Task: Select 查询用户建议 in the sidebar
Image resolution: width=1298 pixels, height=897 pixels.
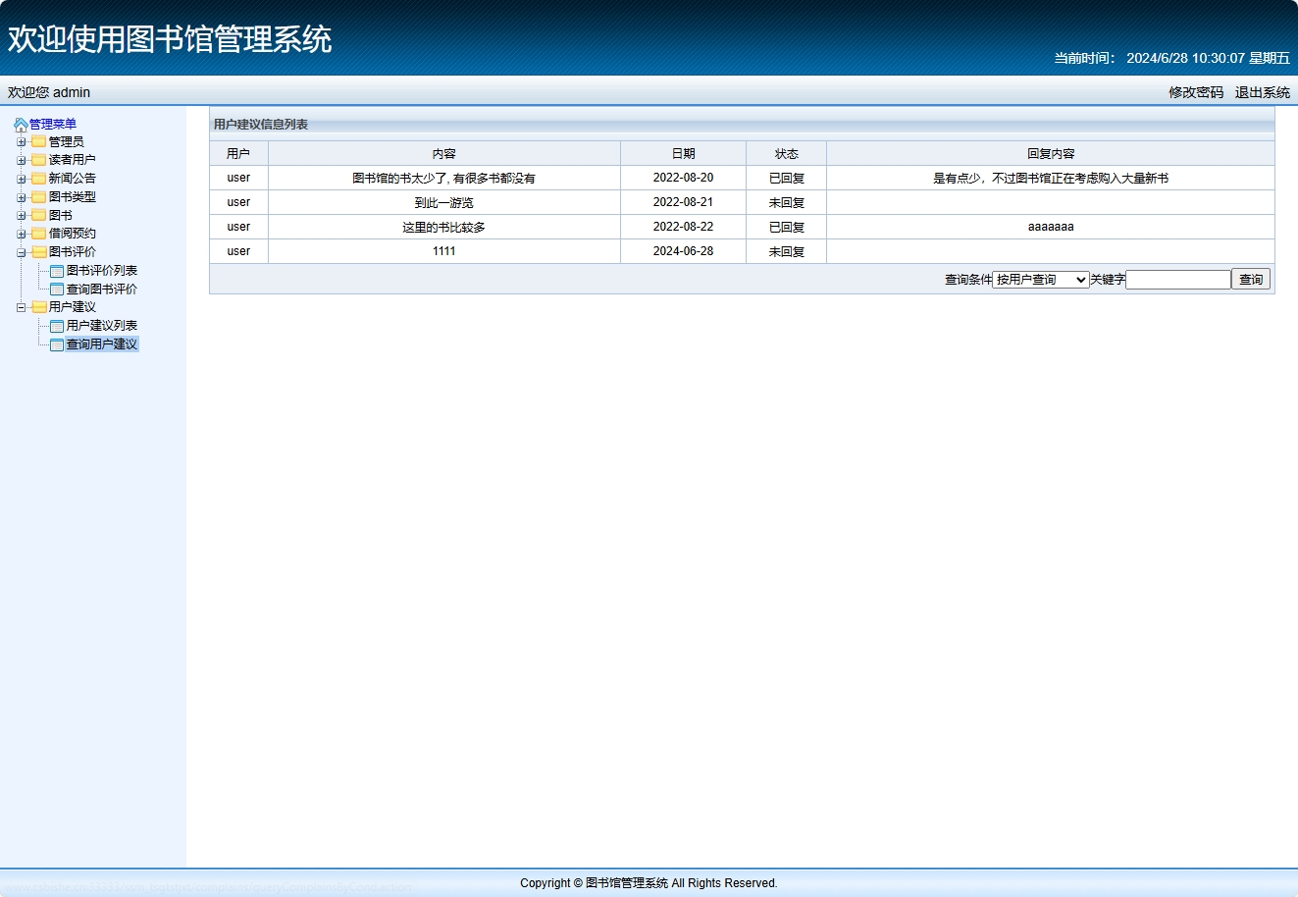Action: coord(100,343)
